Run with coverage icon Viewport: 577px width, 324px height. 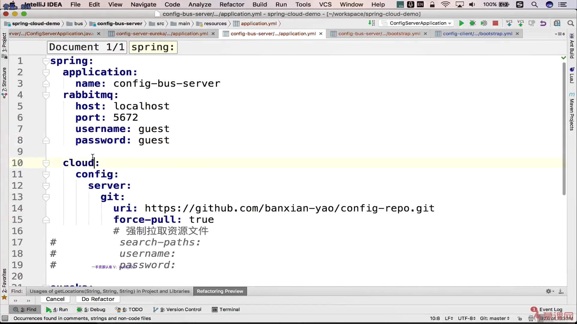click(484, 23)
